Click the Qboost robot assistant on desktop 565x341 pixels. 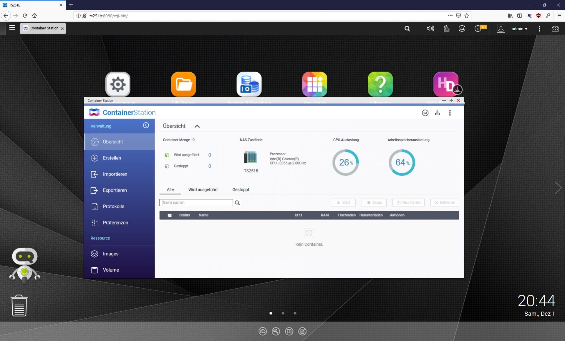[25, 265]
